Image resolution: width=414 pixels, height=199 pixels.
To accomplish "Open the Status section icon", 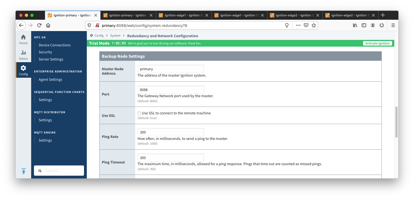I will click(23, 52).
